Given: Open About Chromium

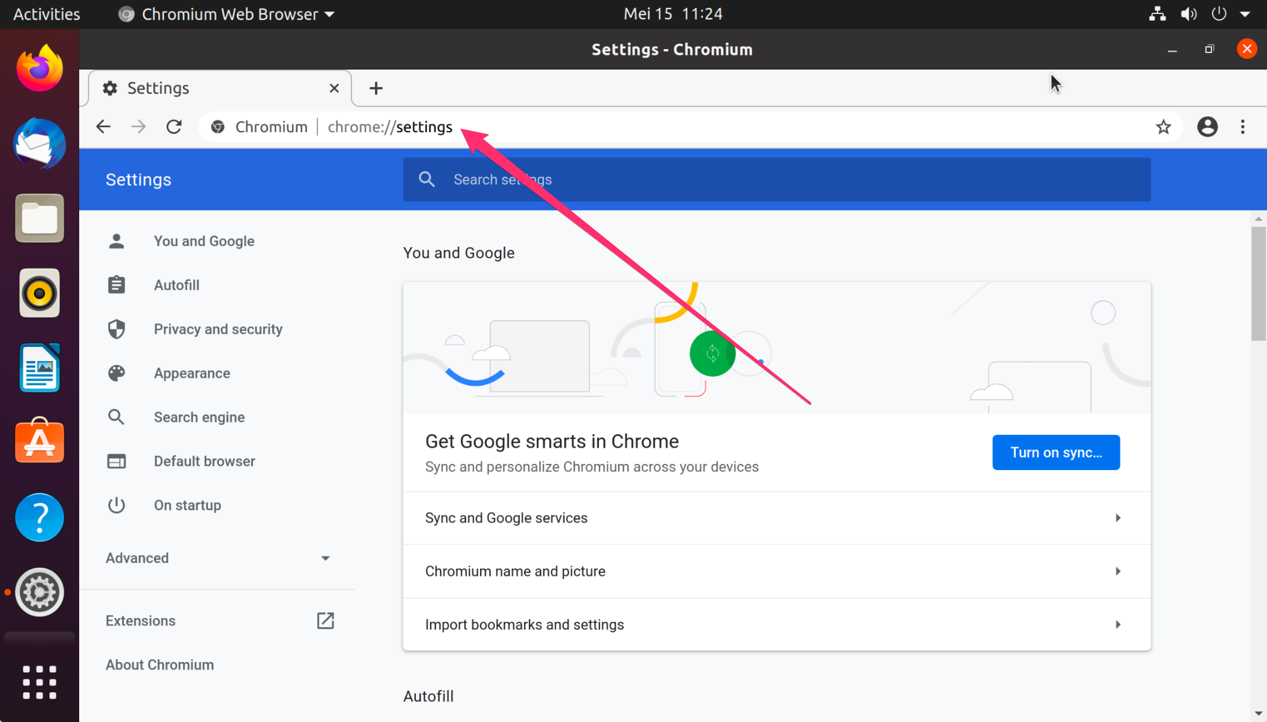Looking at the screenshot, I should click(x=160, y=665).
